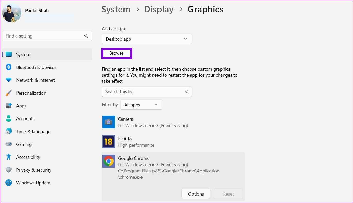Open Personalization settings
353x203 pixels.
(47, 93)
